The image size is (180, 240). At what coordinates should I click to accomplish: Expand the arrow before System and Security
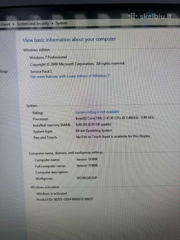click(x=14, y=24)
